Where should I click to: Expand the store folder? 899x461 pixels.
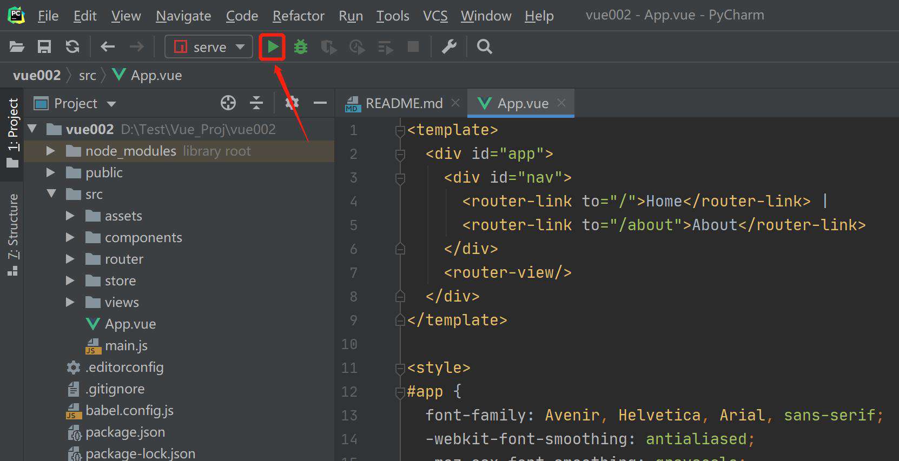70,280
